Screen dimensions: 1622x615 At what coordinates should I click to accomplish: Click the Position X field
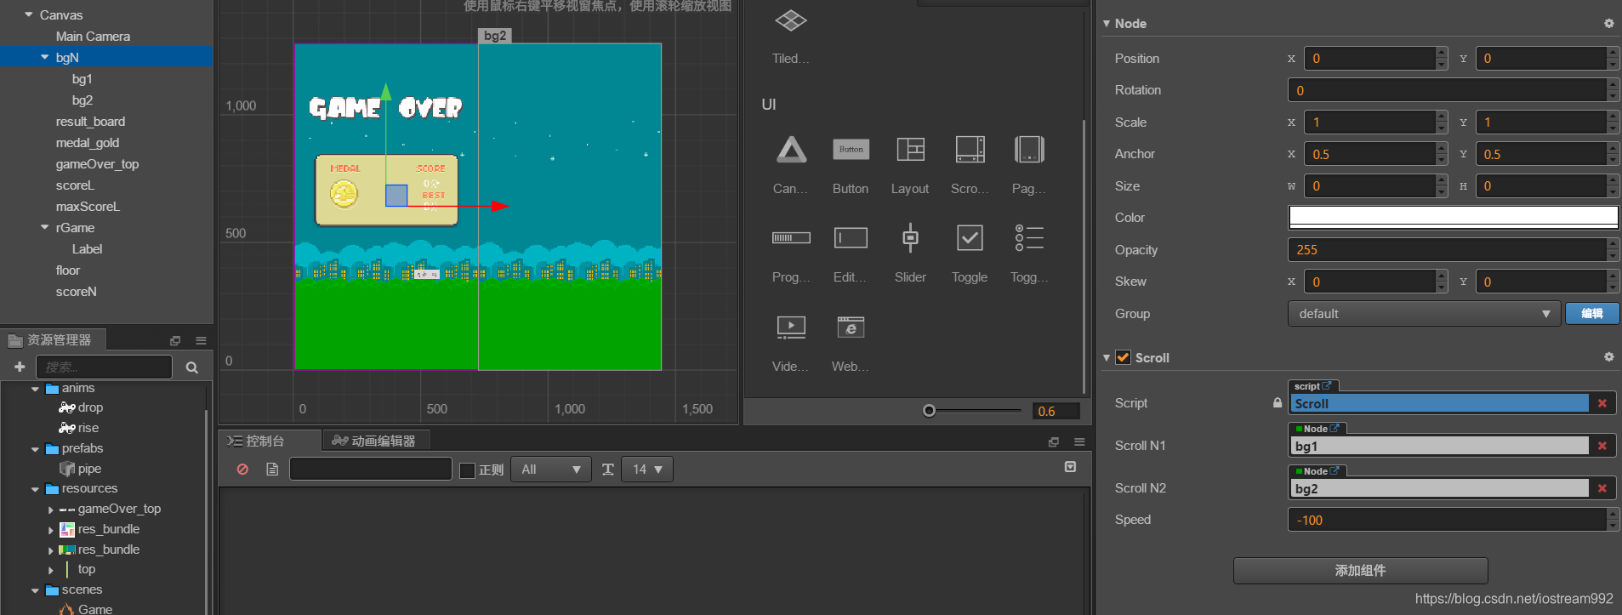[1369, 59]
